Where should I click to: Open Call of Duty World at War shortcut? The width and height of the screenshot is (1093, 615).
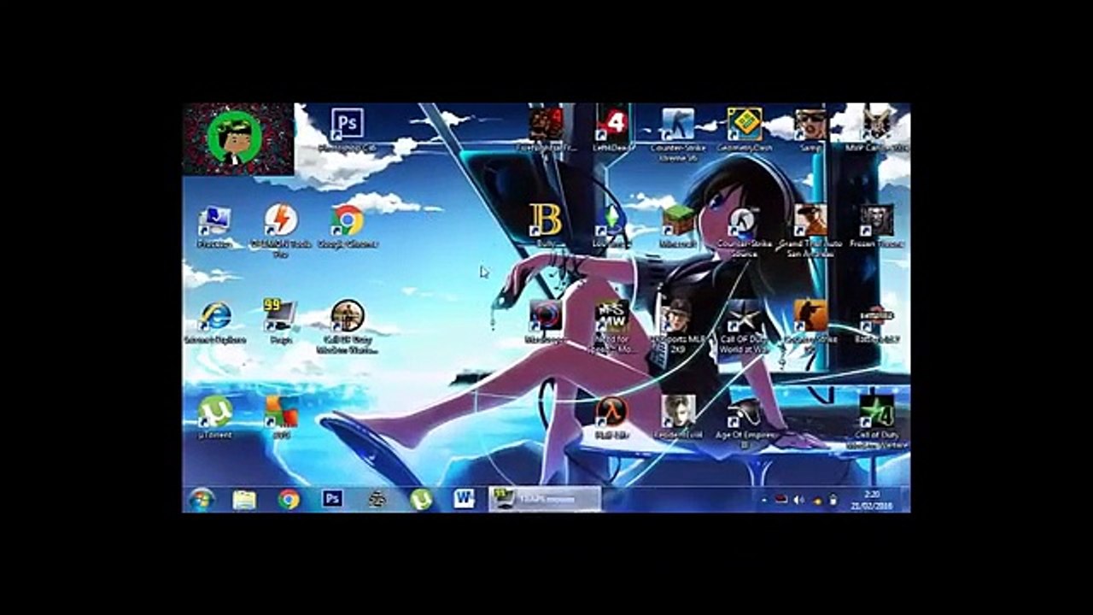pyautogui.click(x=745, y=326)
